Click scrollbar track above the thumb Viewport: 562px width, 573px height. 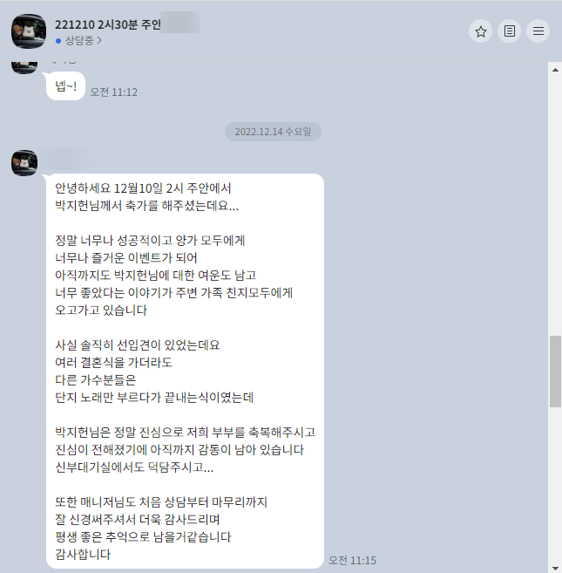click(555, 205)
